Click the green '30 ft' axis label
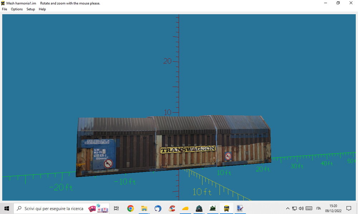Screen dimensions: 358x214 [297, 166]
